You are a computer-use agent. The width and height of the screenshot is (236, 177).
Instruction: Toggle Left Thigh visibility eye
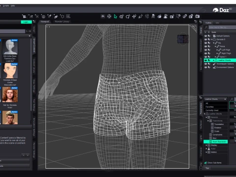point(206,50)
